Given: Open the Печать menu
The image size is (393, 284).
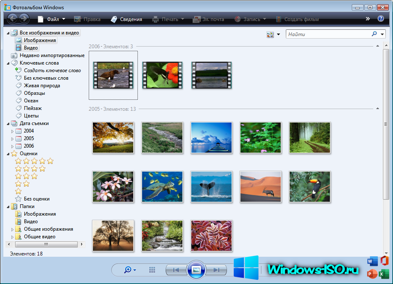Looking at the screenshot, I should tap(168, 19).
